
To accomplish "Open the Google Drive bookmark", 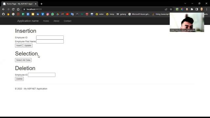I will [57, 14].
